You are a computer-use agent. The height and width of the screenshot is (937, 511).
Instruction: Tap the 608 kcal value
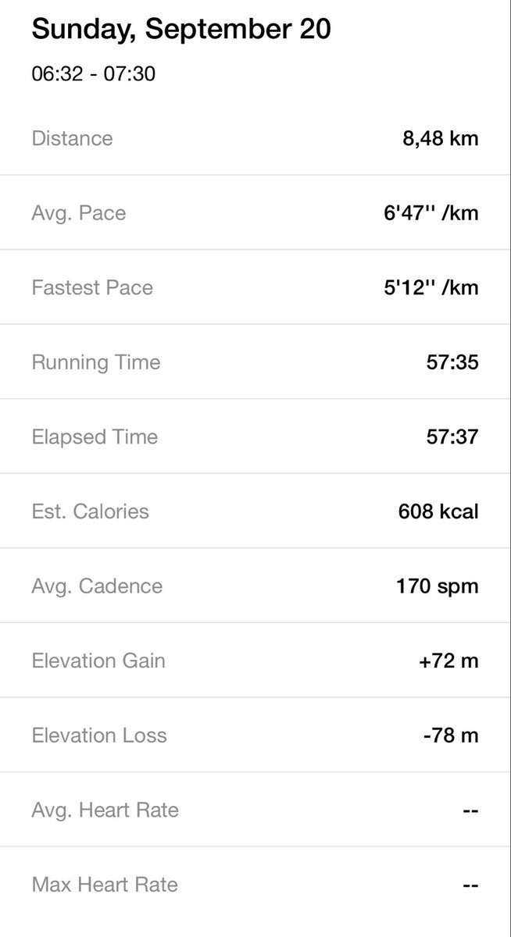pos(438,511)
